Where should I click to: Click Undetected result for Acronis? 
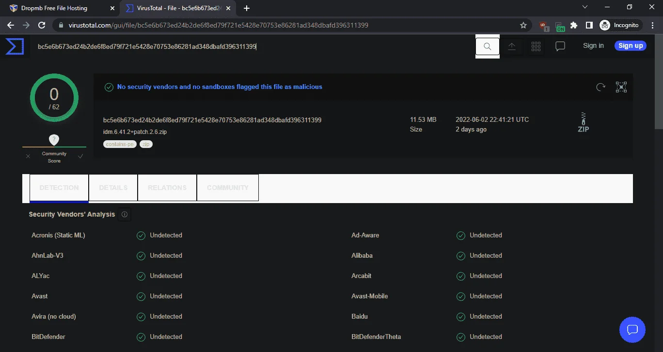[166, 235]
